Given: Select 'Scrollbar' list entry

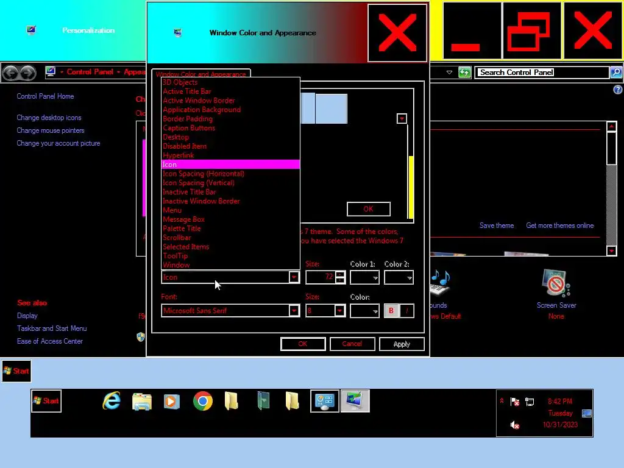Looking at the screenshot, I should pos(230,238).
